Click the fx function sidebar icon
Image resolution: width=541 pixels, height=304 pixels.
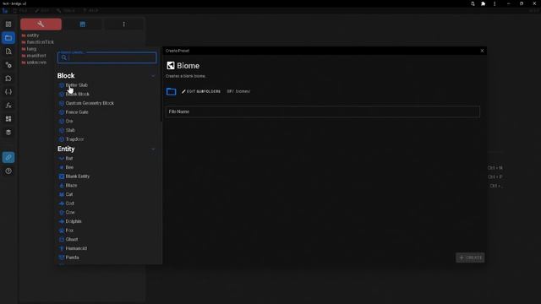click(x=8, y=106)
